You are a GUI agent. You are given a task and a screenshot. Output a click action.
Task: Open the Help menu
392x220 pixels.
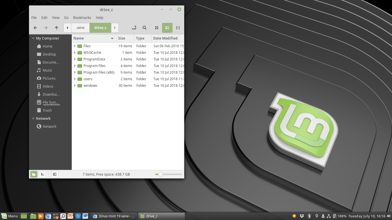[x=100, y=17]
